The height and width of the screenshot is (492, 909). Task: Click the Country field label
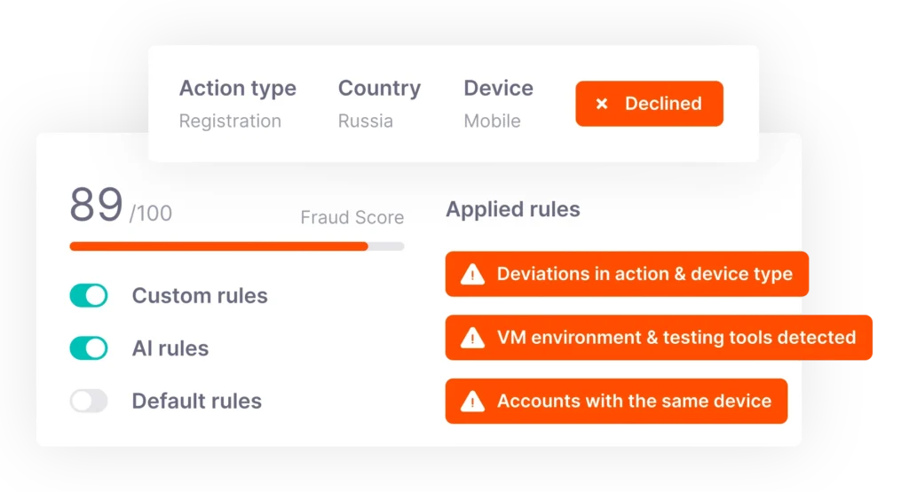click(x=379, y=89)
